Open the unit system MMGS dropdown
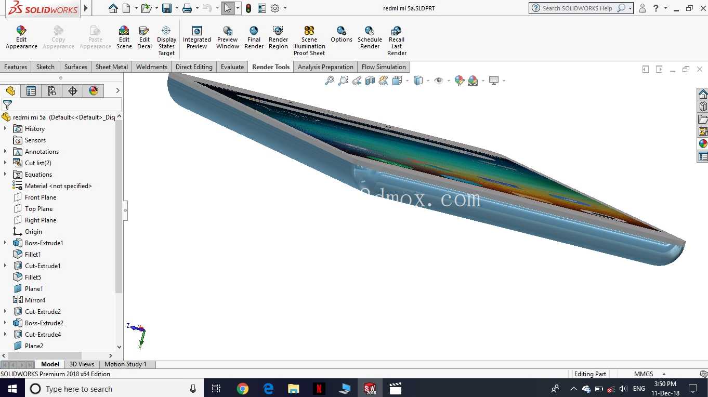708x397 pixels. pos(664,374)
